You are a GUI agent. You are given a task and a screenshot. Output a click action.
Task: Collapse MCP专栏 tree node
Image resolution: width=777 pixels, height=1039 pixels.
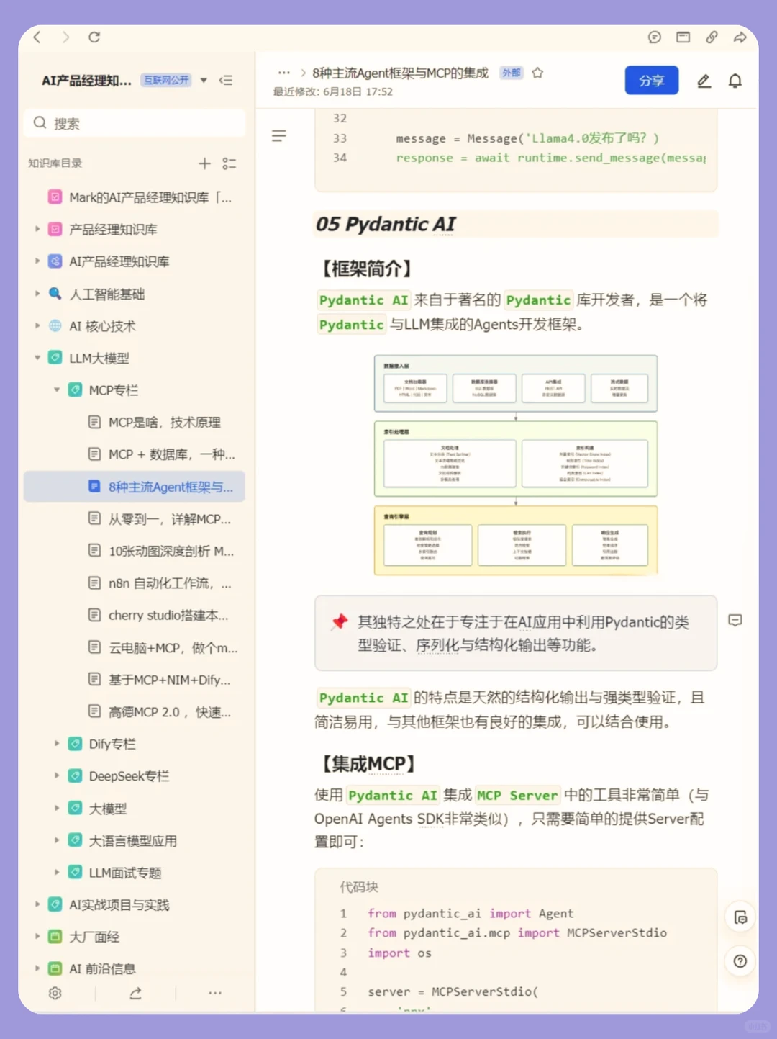(x=57, y=390)
